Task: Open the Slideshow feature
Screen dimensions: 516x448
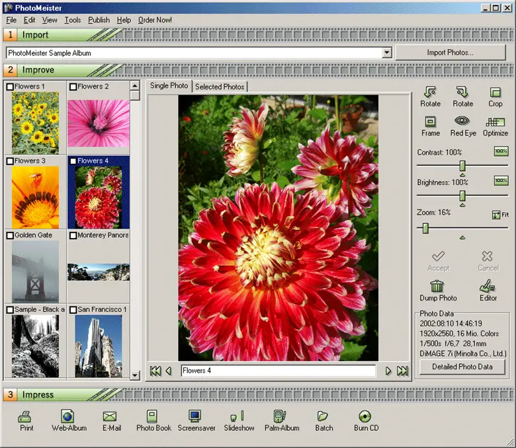Action: click(x=238, y=416)
